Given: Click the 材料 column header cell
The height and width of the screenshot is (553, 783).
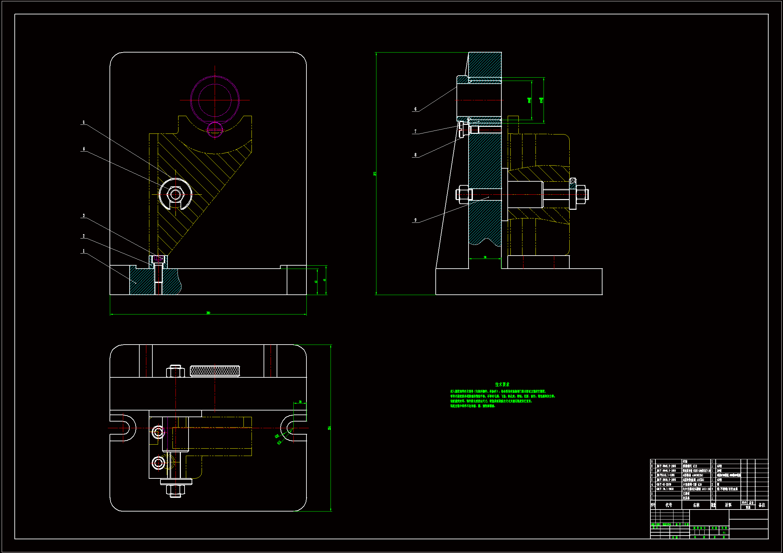Looking at the screenshot, I should click(728, 505).
